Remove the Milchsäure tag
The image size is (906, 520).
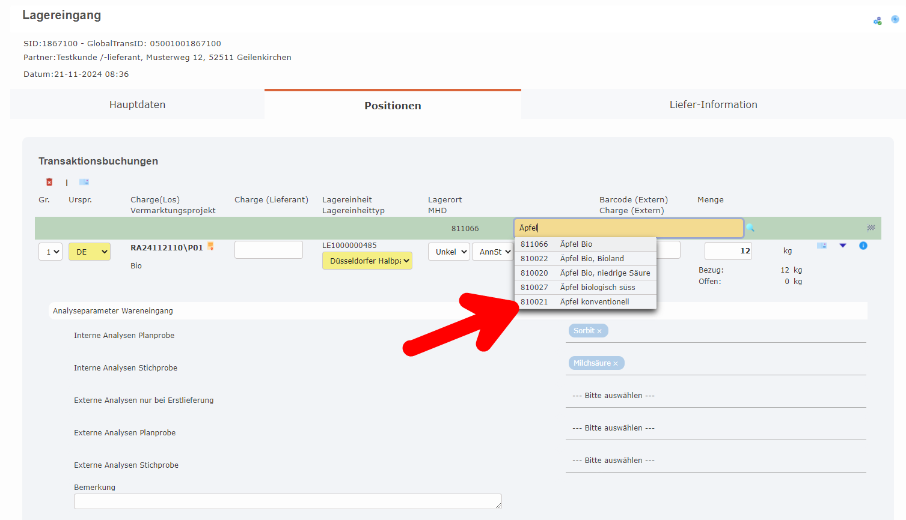616,363
